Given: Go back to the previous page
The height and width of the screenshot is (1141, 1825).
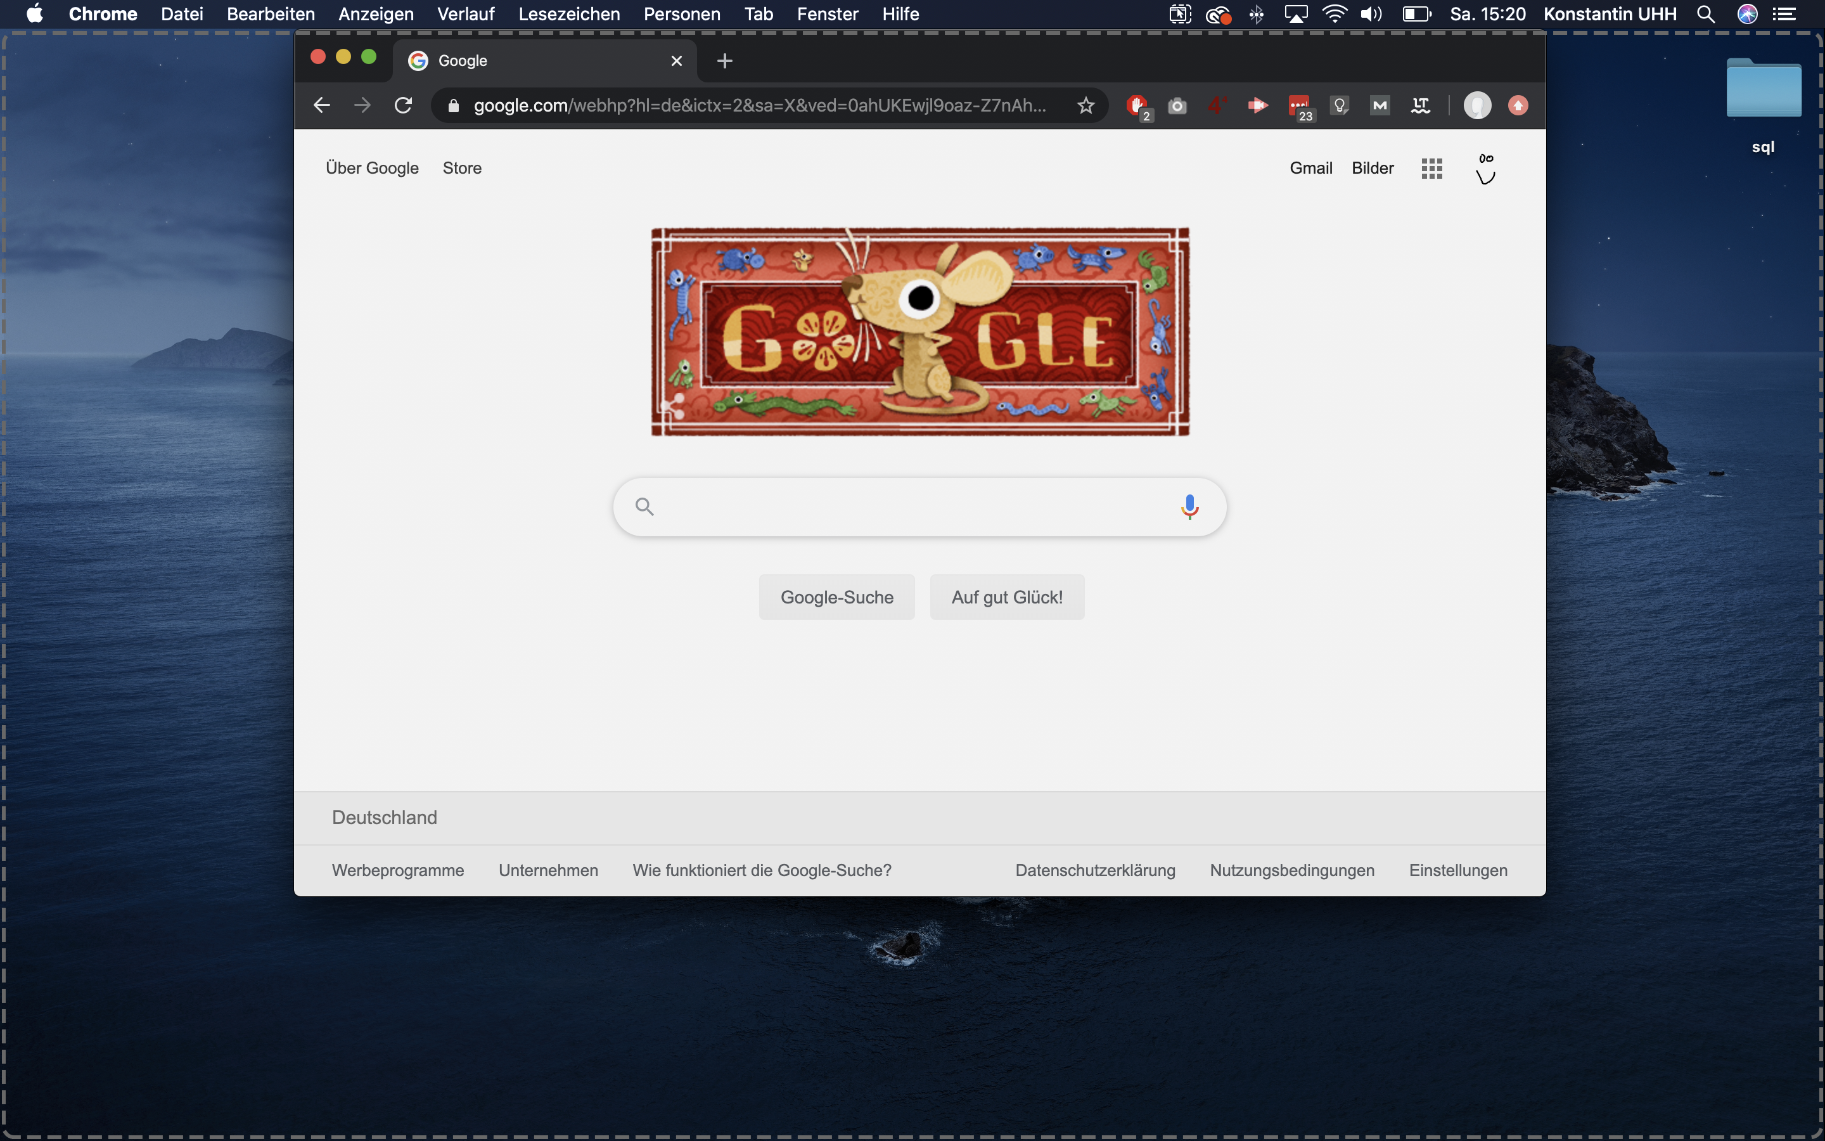Looking at the screenshot, I should point(322,106).
